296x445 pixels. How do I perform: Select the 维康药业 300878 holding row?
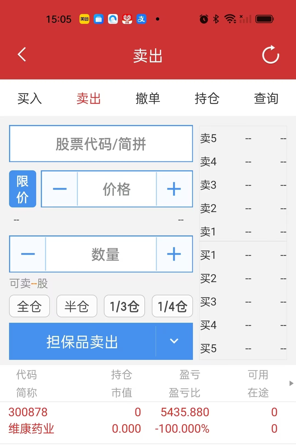click(x=148, y=421)
